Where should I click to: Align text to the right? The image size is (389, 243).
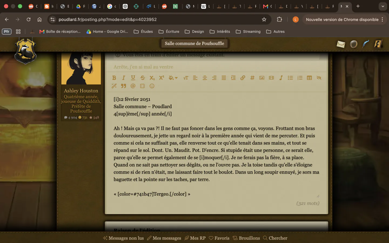click(x=214, y=78)
